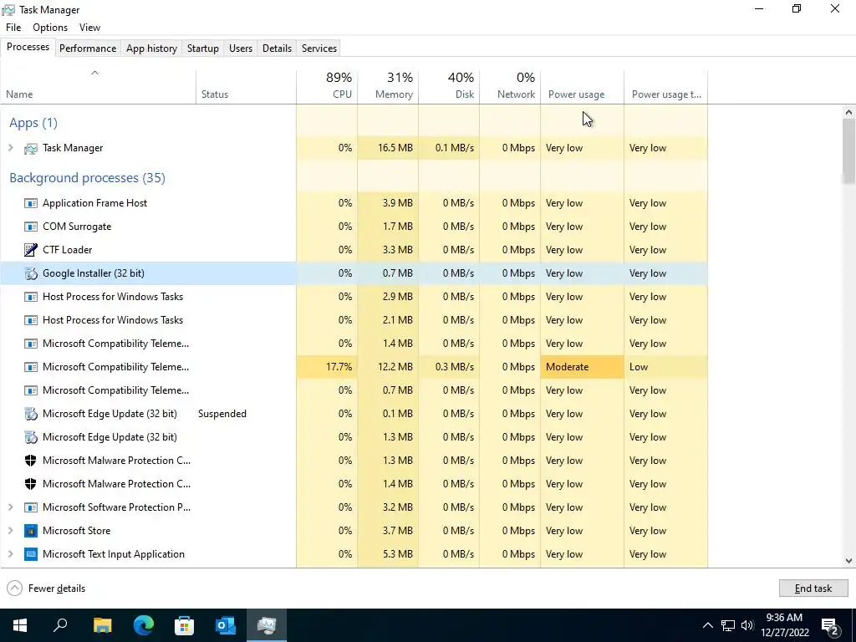
Task: Click the Google Installer (32 bit) icon
Action: [31, 273]
